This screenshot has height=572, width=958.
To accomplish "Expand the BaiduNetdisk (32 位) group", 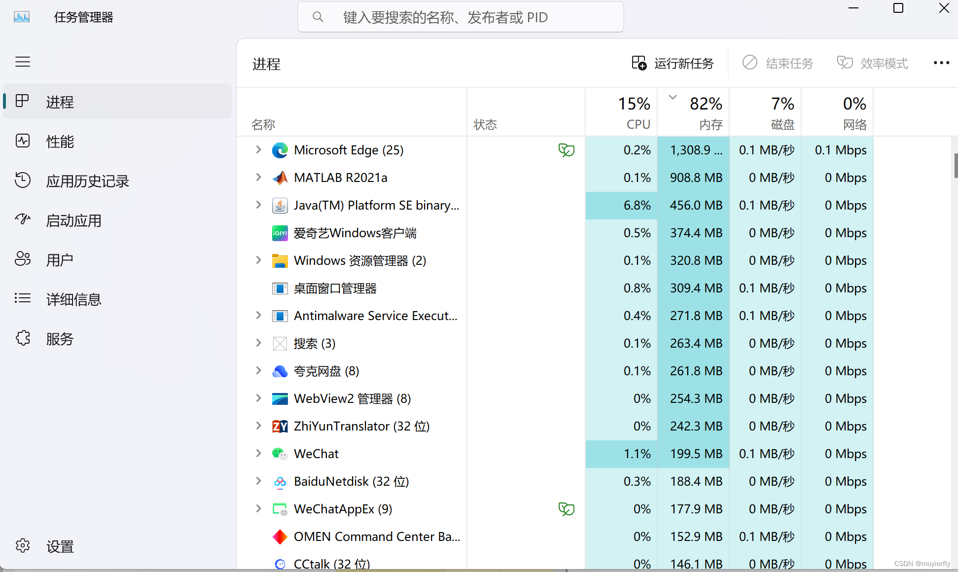I will click(258, 481).
